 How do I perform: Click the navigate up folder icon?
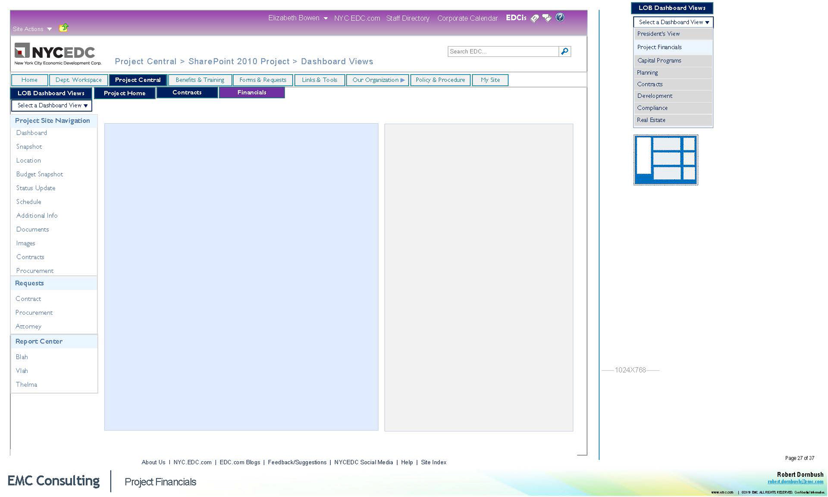pyautogui.click(x=64, y=28)
